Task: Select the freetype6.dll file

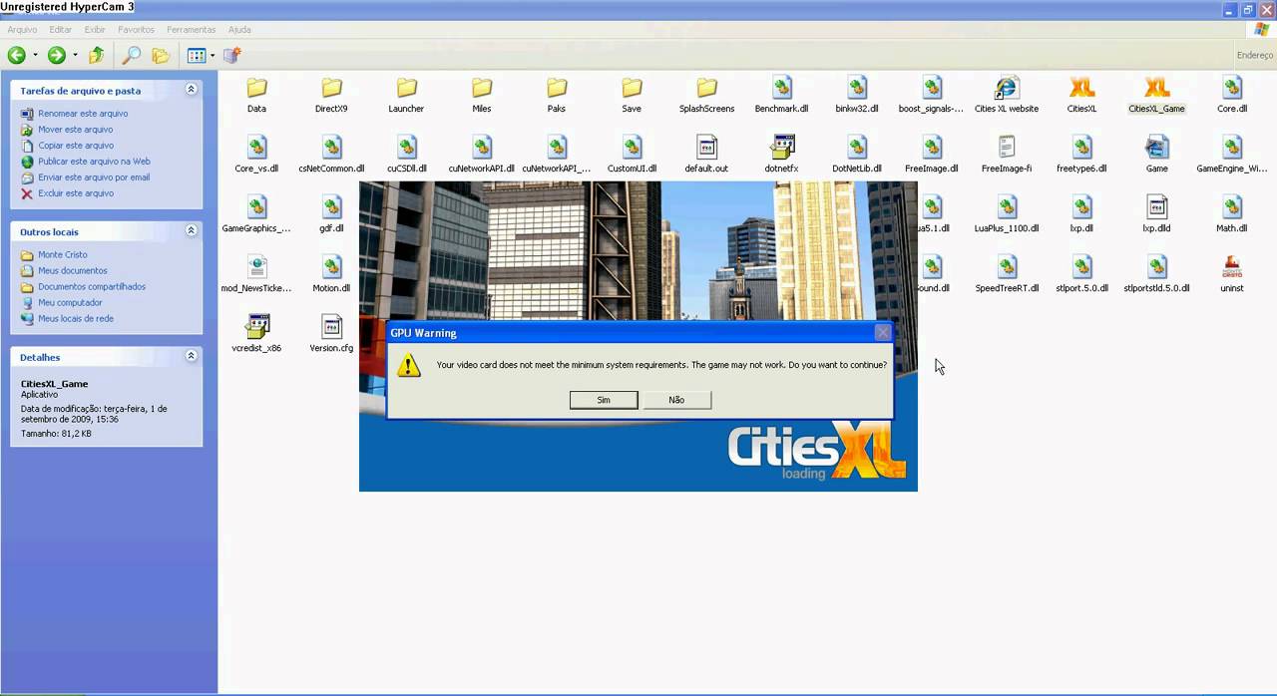Action: point(1081,156)
